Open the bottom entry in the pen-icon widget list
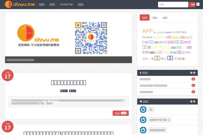The image size is (203, 135). tap(146, 92)
